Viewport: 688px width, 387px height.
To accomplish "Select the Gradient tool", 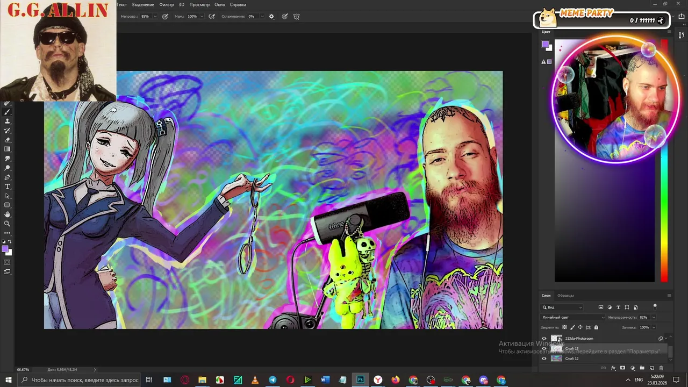I will click(8, 149).
